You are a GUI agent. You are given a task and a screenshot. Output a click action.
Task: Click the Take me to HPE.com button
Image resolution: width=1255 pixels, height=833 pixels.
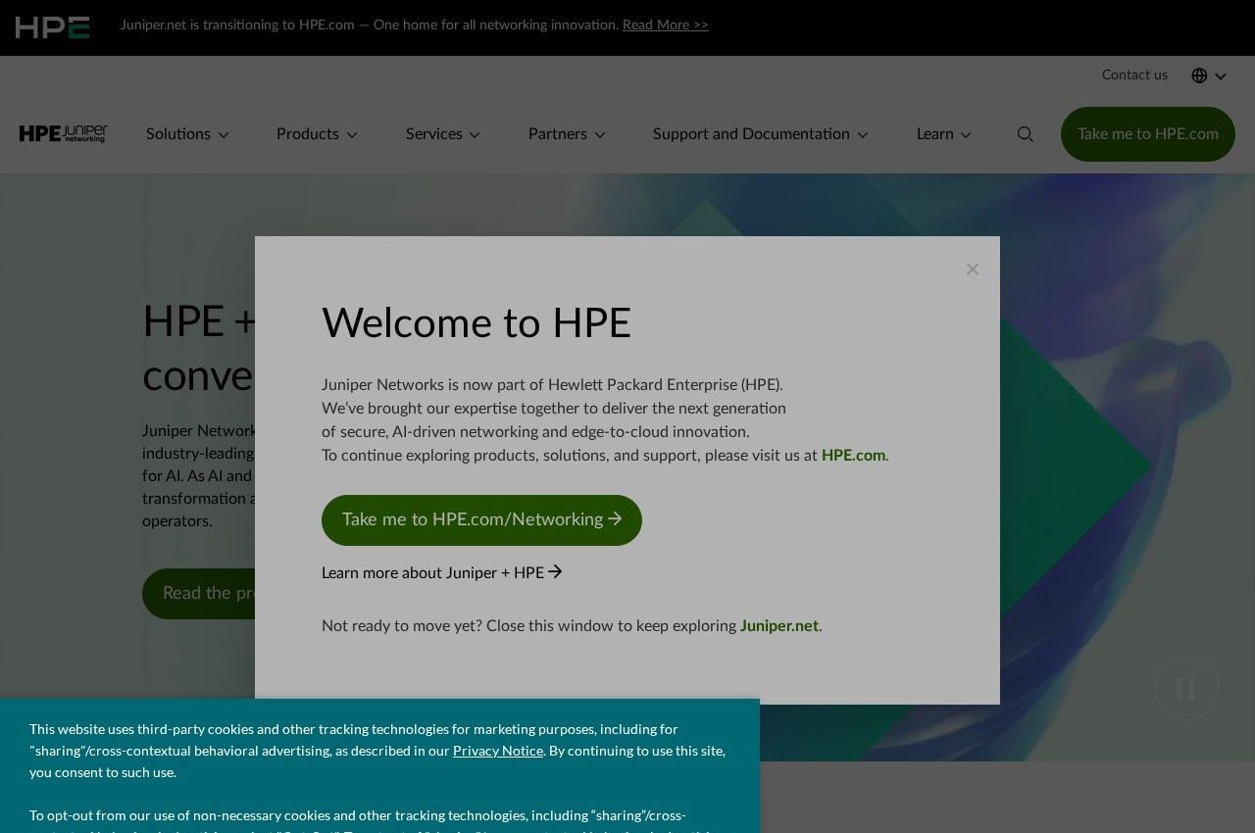pos(1148,134)
